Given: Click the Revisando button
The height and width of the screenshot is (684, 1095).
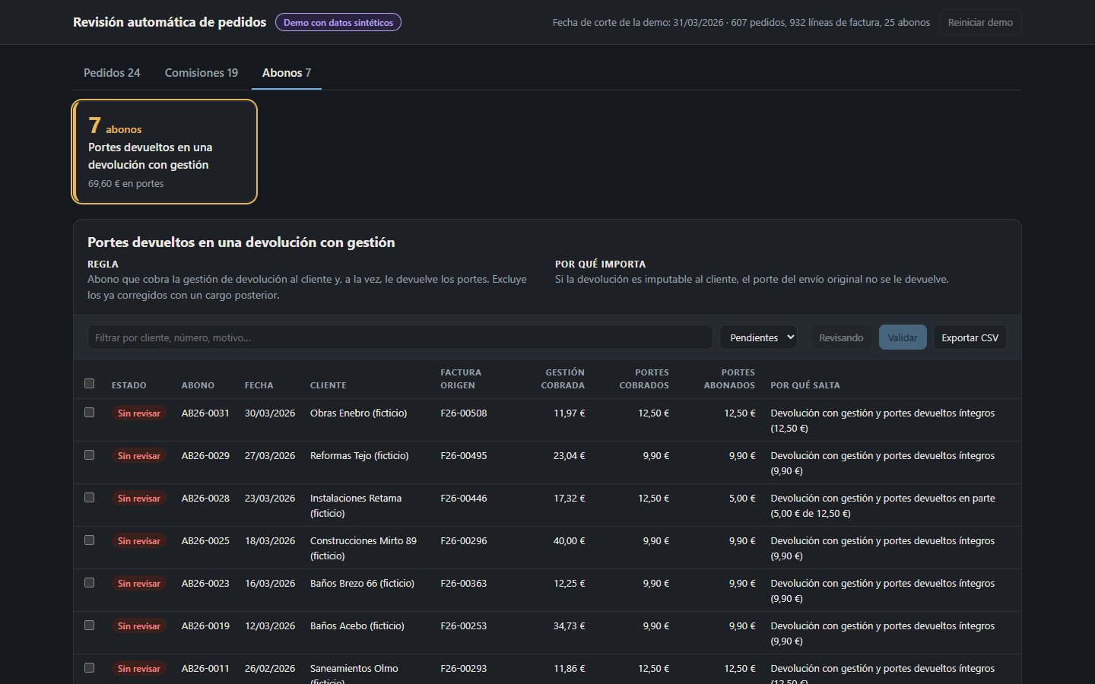Looking at the screenshot, I should coord(841,337).
